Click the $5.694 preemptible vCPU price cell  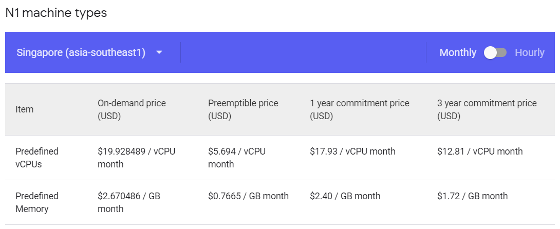pos(237,158)
